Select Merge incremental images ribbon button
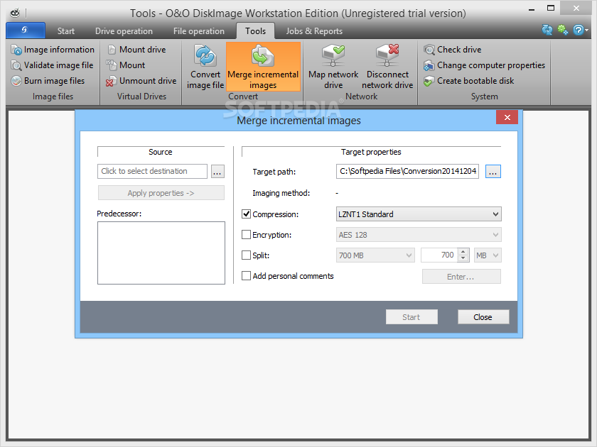 [x=263, y=67]
